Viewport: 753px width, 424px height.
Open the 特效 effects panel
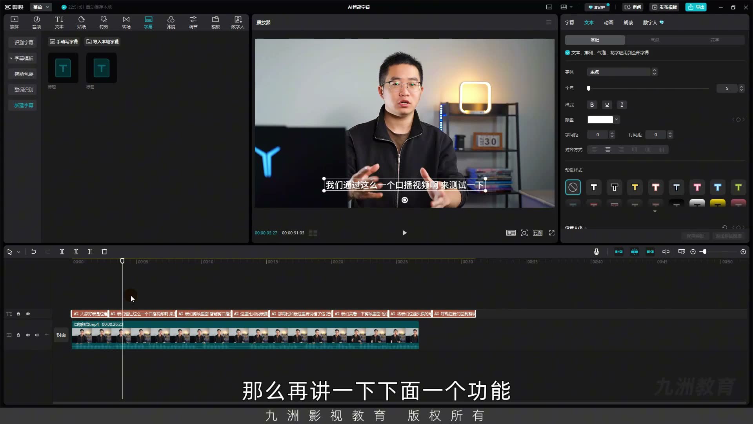(104, 22)
